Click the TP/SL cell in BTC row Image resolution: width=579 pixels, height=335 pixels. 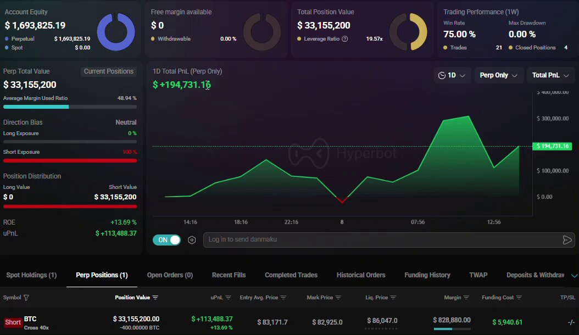pos(571,322)
